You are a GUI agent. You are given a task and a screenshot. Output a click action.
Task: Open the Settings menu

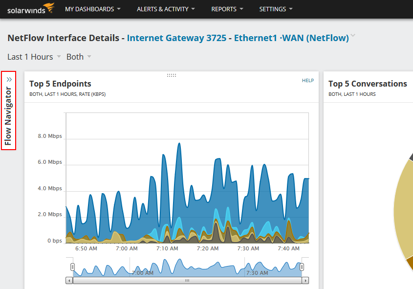276,9
